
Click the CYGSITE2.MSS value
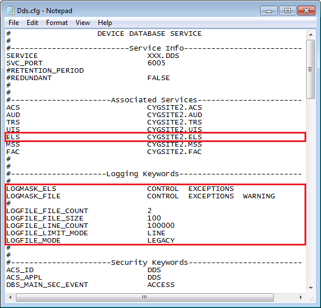pos(174,144)
